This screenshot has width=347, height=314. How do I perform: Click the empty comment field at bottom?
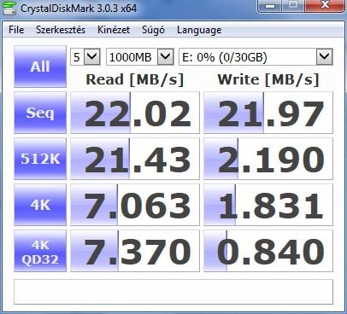point(173,292)
